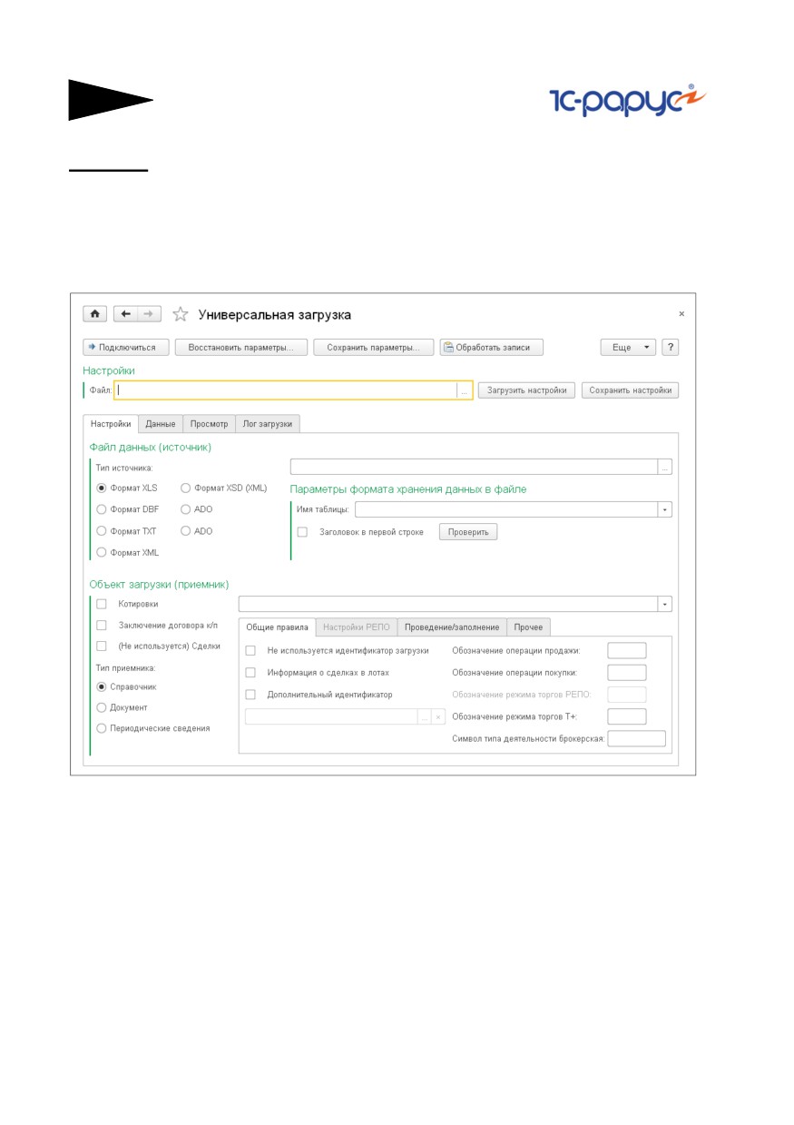This screenshot has width=794, height=1125.
Task: Enable the Котировки checkbox
Action: tap(102, 603)
